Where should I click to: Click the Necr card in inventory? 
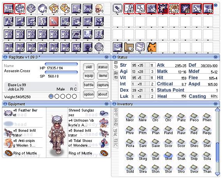(x=130, y=117)
